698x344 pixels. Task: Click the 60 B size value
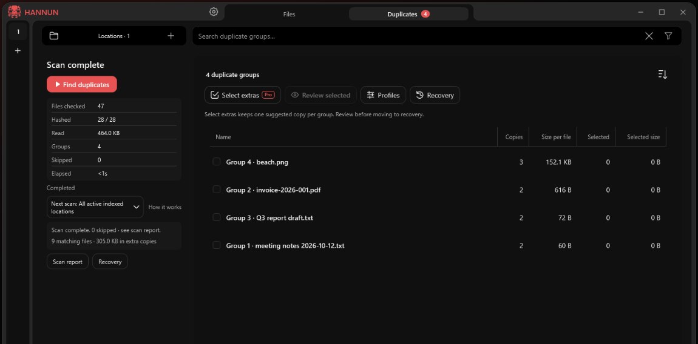pos(565,245)
